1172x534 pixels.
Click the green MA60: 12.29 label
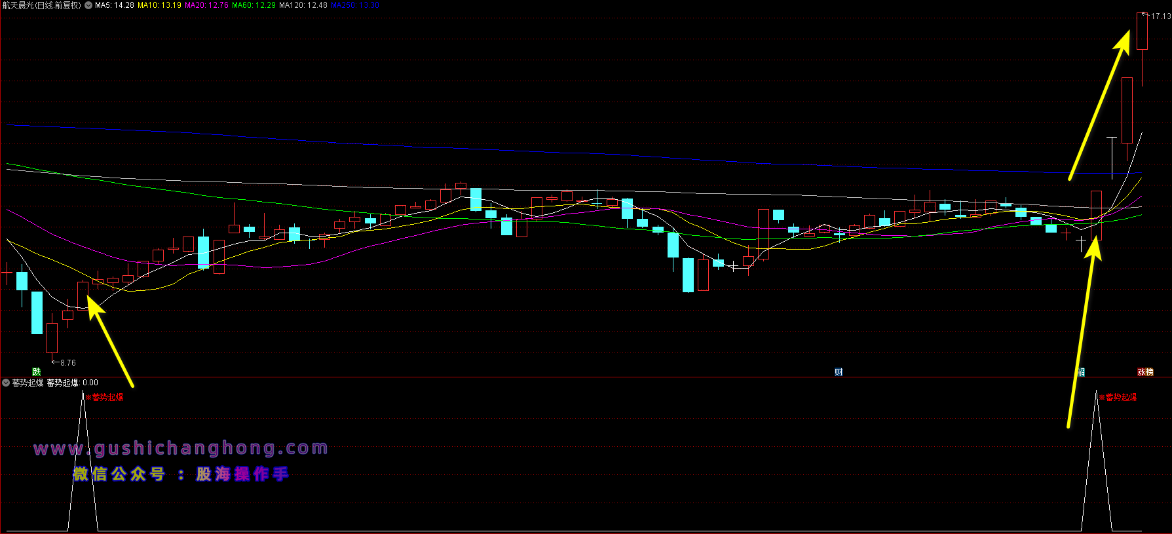[x=254, y=5]
